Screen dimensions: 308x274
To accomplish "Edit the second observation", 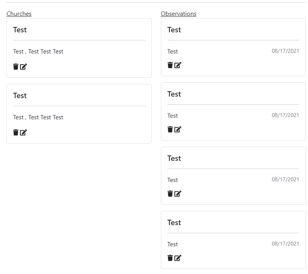I will point(177,129).
